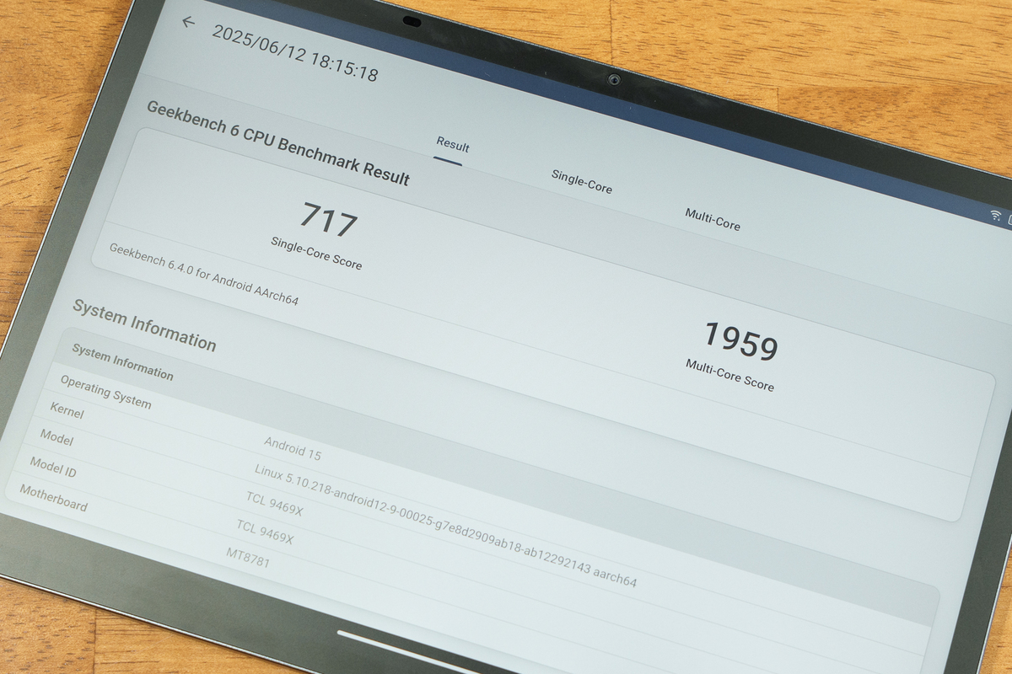
Task: Tap the Geekbench 6 CPU Benchmark Result heading
Action: 277,143
